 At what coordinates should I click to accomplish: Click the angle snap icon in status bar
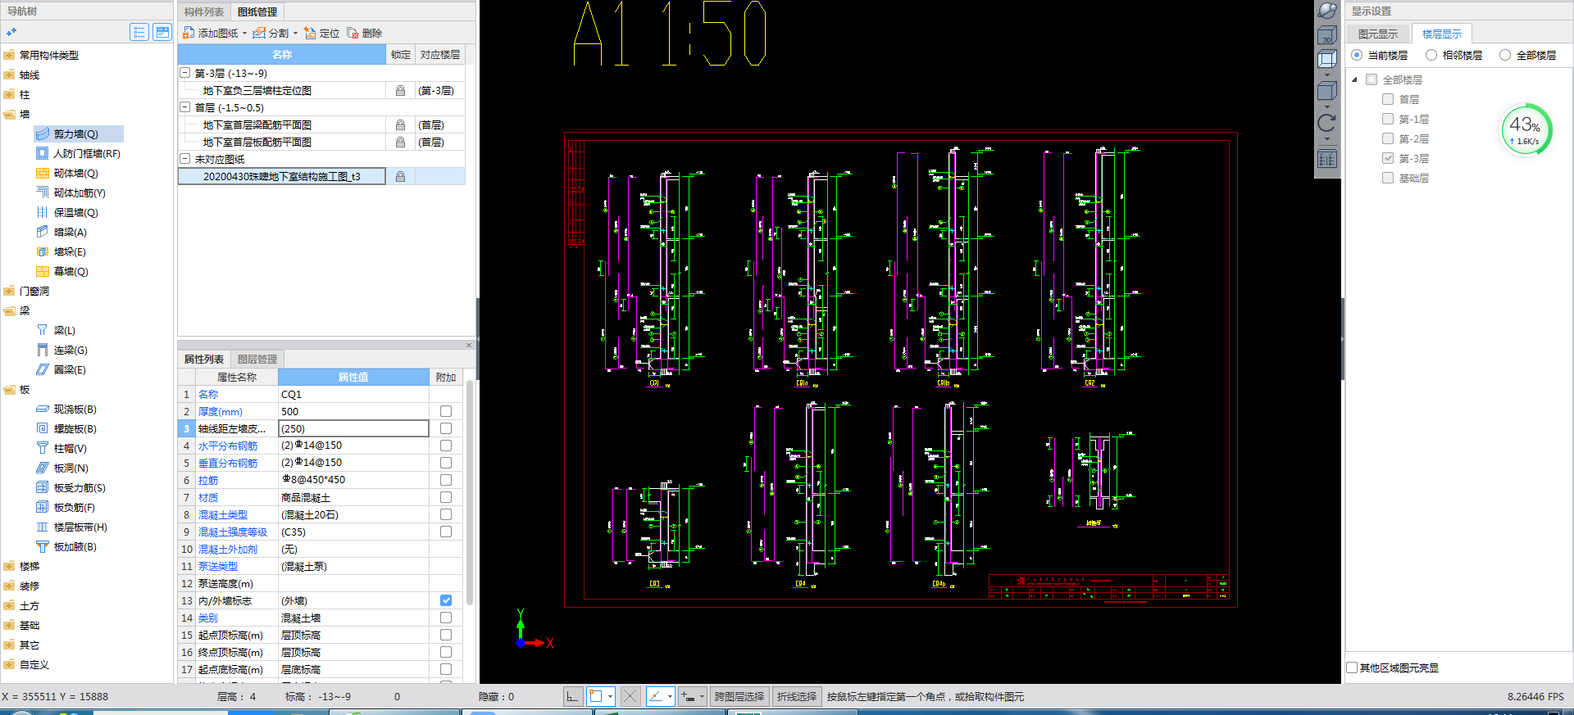click(656, 696)
